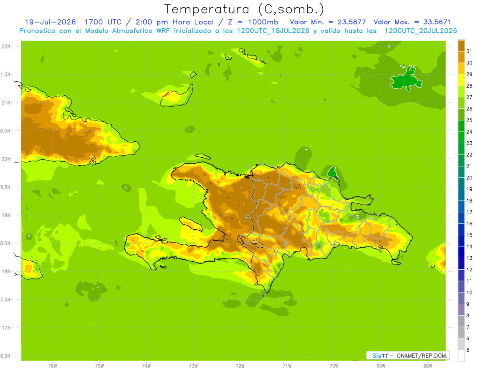Click the valid-until time "1200UTC_20JUL2026"
Screen dimensions: 480x371
point(420,31)
